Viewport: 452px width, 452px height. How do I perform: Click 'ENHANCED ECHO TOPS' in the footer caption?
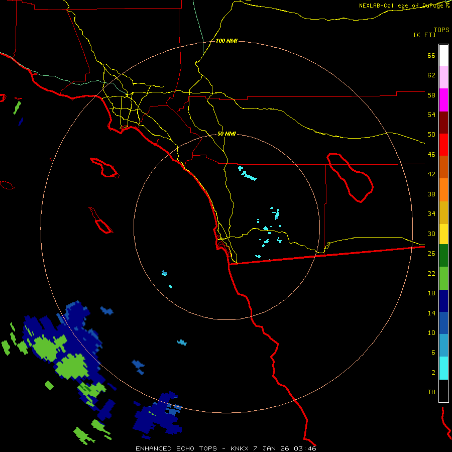click(x=176, y=448)
